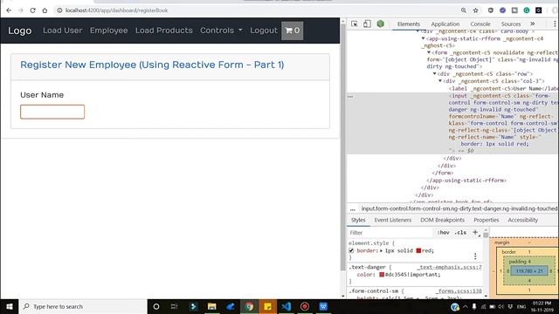The height and width of the screenshot is (314, 559).
Task: Switch to the Console tab
Action: tap(480, 24)
